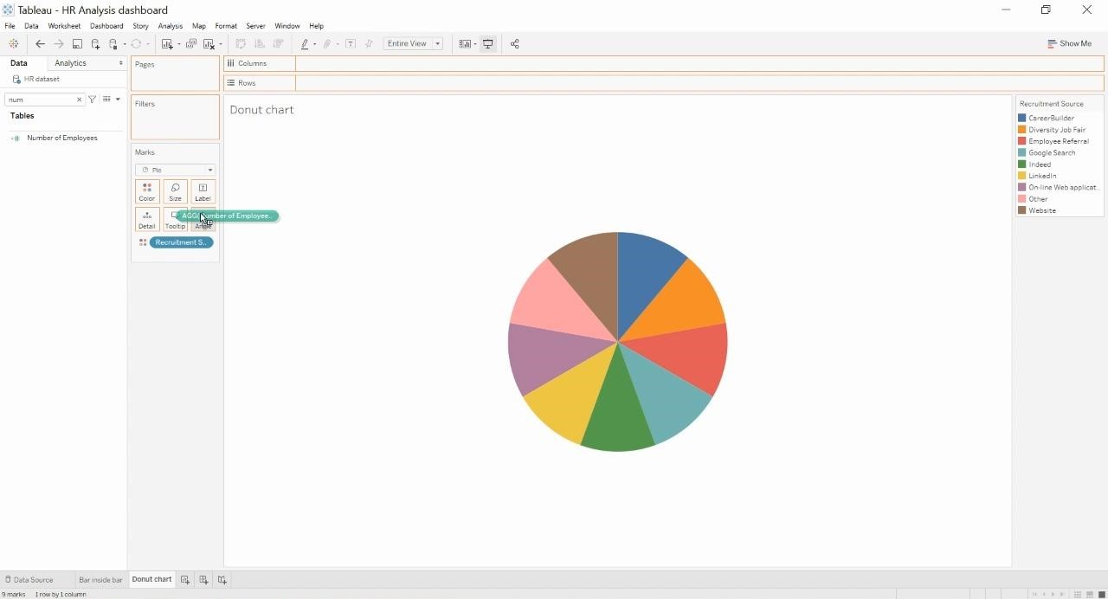This screenshot has width=1108, height=599.
Task: Toggle presentation mode icon
Action: (488, 44)
